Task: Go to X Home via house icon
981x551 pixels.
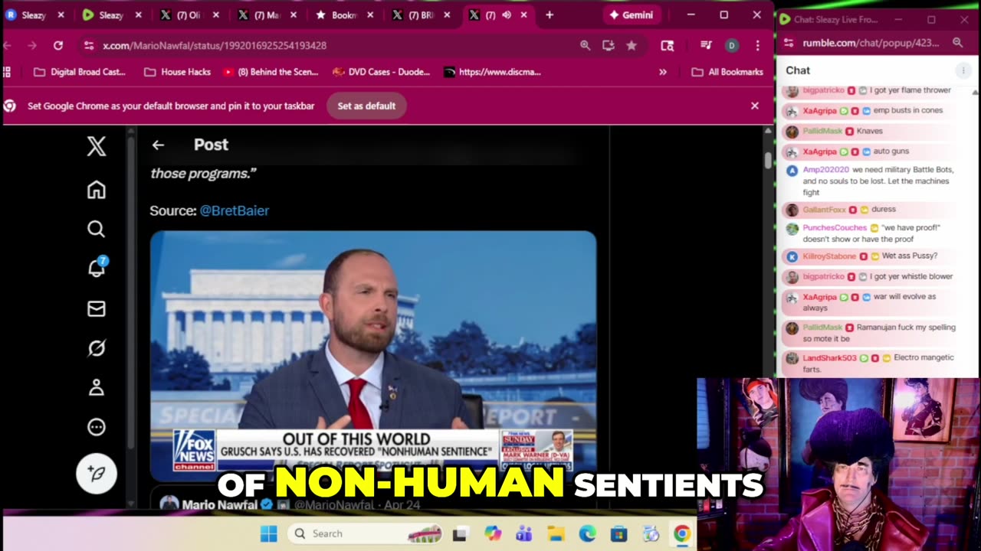Action: click(x=97, y=190)
